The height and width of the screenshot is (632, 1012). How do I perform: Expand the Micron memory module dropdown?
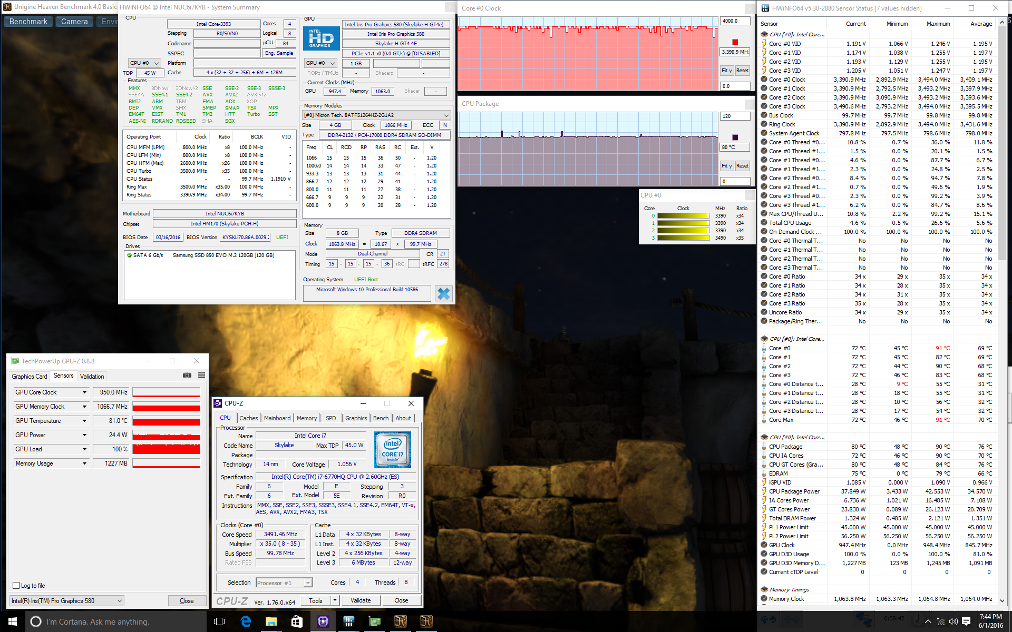[x=376, y=115]
